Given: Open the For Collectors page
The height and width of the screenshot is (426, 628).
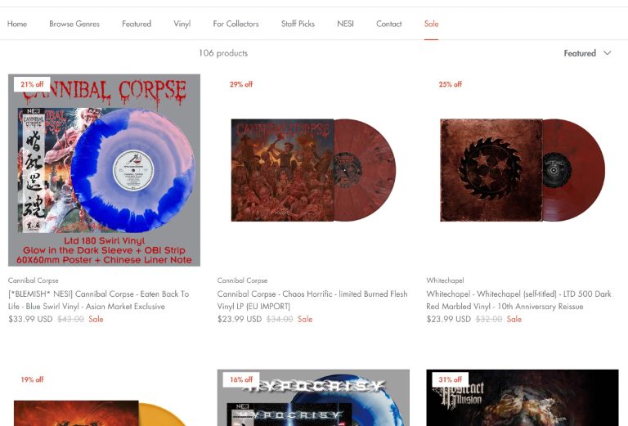Looking at the screenshot, I should coord(235,24).
